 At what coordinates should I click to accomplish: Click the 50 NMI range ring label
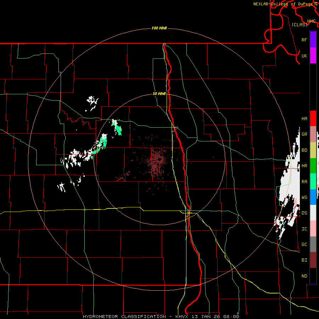[x=159, y=94]
